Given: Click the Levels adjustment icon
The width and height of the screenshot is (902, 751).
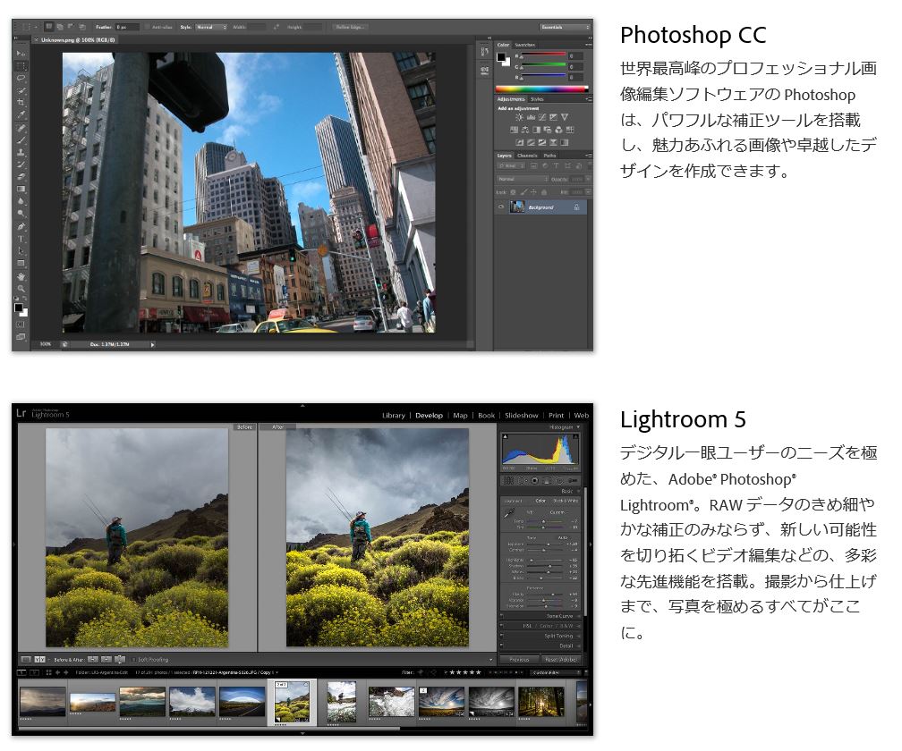Looking at the screenshot, I should pos(531,117).
